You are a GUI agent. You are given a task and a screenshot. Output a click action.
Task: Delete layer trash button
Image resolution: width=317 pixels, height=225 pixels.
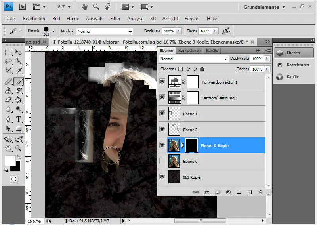coord(260,192)
